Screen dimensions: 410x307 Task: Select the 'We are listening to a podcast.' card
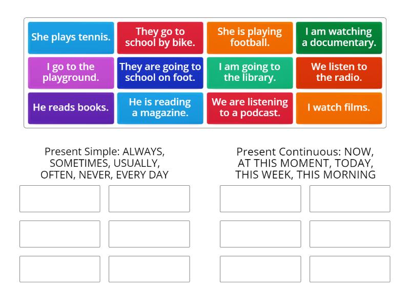pyautogui.click(x=250, y=108)
